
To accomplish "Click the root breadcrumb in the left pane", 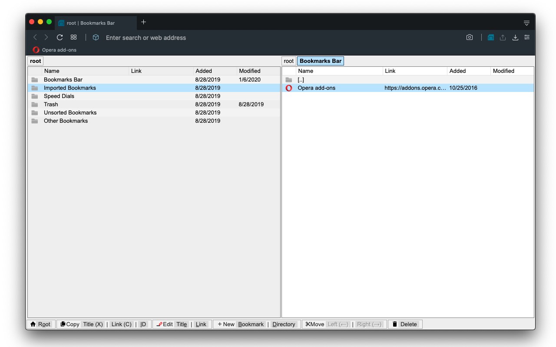I will point(36,61).
